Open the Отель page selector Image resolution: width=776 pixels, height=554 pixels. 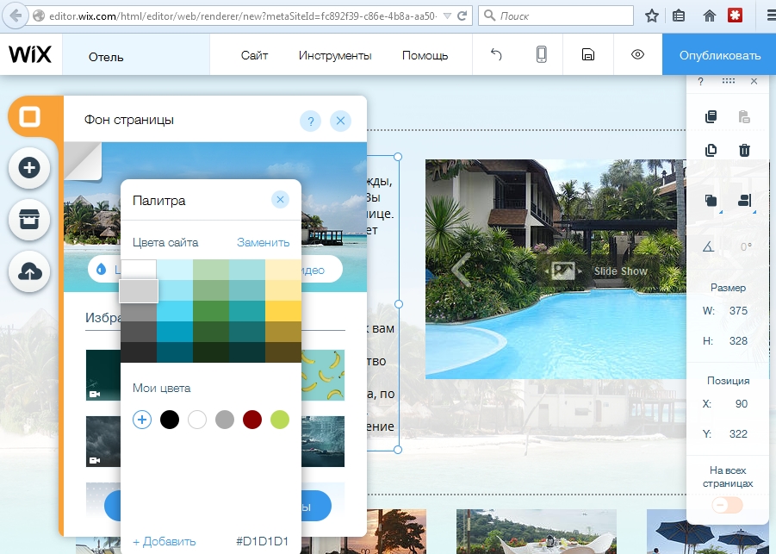[106, 57]
